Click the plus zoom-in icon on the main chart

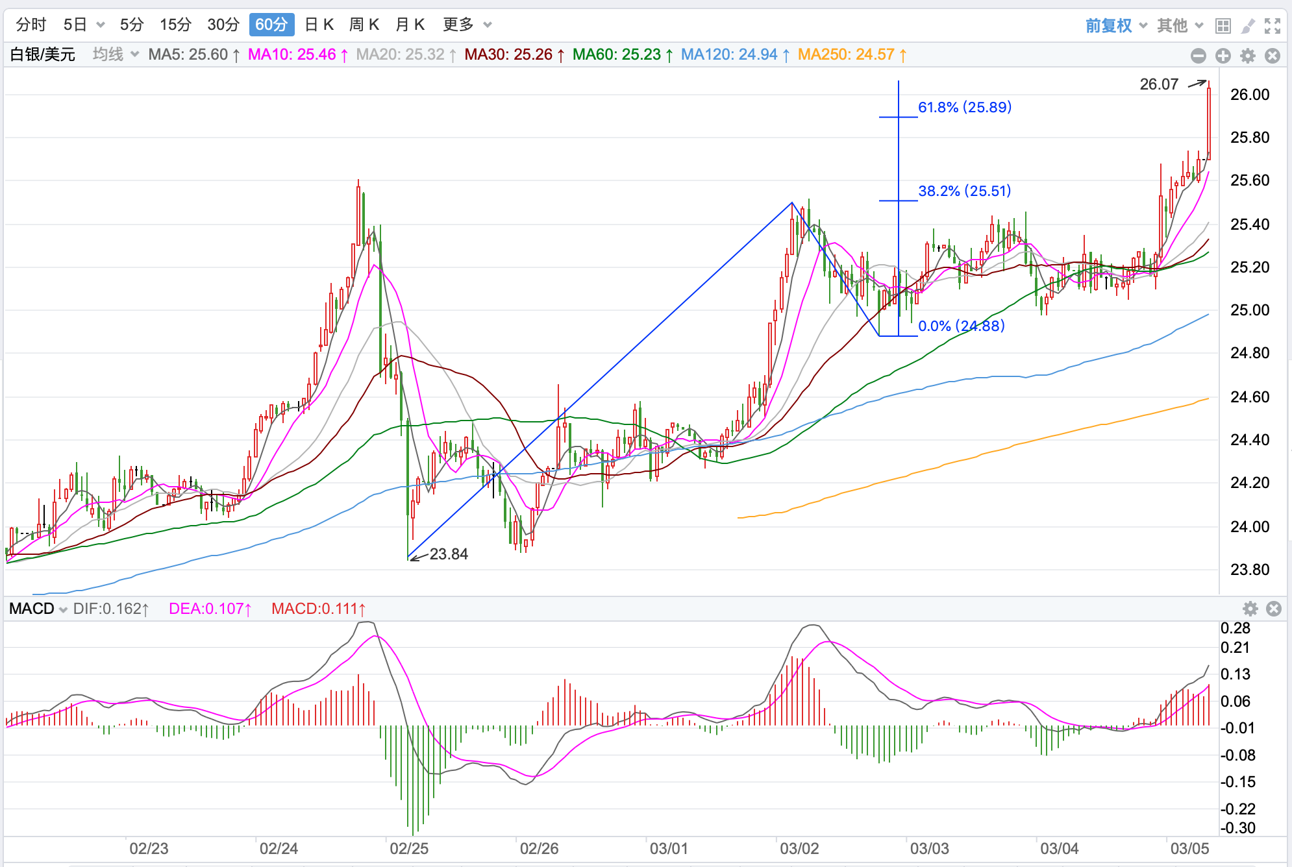1223,56
